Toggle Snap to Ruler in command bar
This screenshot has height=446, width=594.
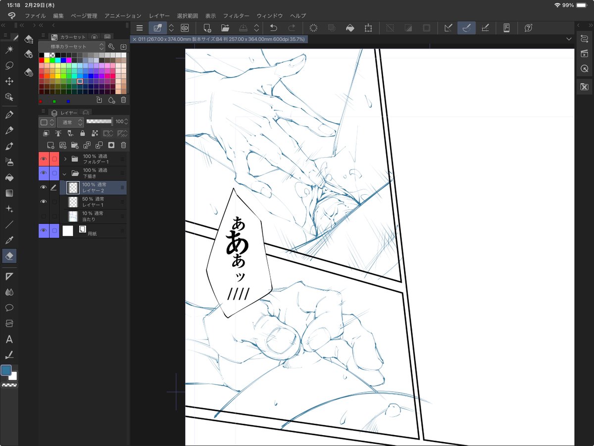(x=448, y=28)
